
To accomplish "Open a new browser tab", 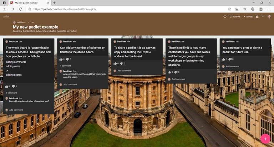I will pos(54,3).
